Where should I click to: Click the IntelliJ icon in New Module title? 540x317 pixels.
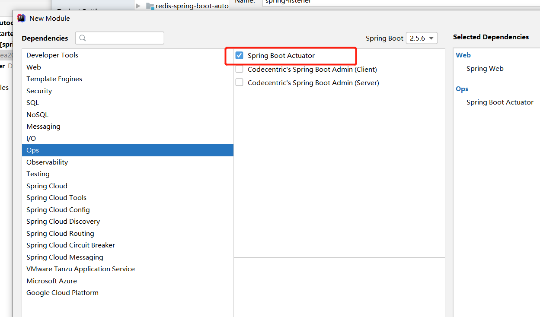(x=21, y=18)
